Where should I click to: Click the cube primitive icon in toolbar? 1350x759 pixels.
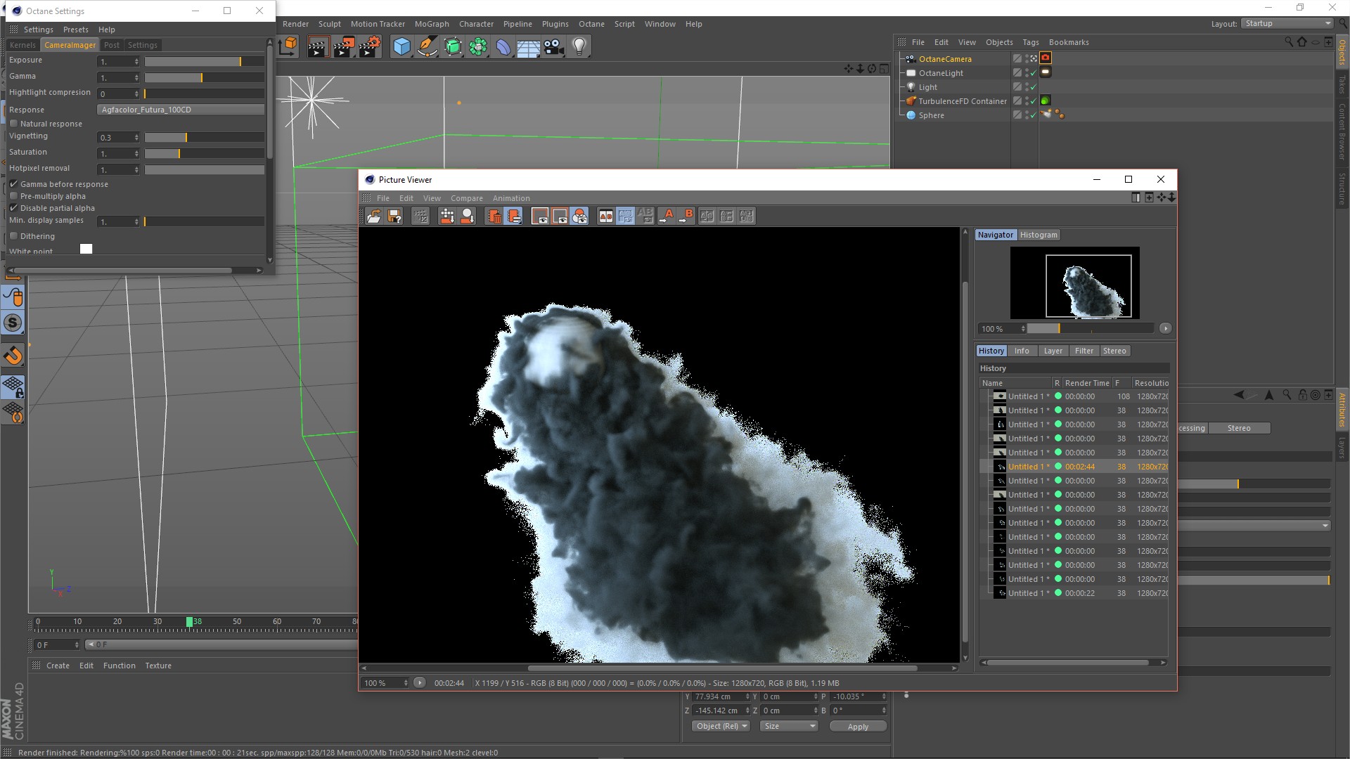(401, 47)
